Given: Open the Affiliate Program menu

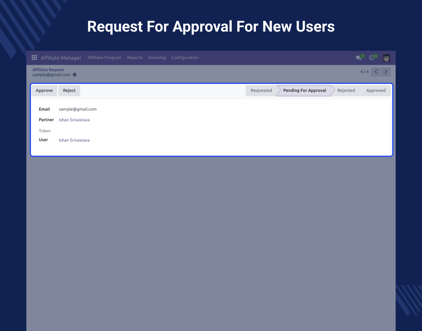Looking at the screenshot, I should (x=104, y=58).
